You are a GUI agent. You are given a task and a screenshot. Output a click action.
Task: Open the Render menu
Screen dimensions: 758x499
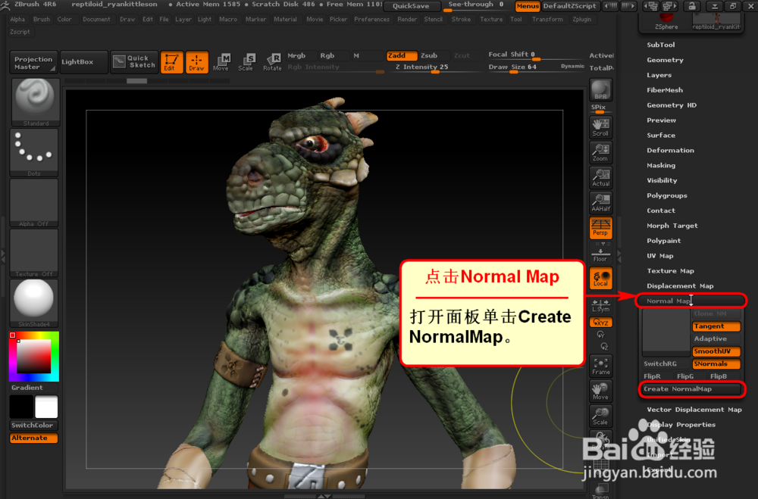point(407,20)
